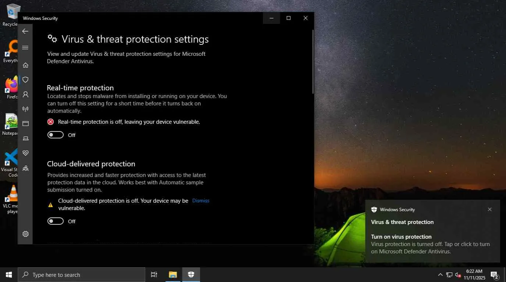Screen dimensions: 506x282
Task: Open Device performance & health heart icon
Action: point(25,153)
